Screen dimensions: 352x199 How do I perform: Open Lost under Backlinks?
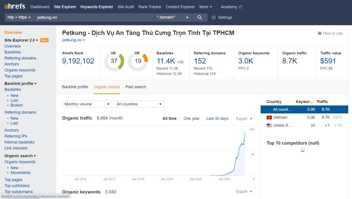point(14,100)
